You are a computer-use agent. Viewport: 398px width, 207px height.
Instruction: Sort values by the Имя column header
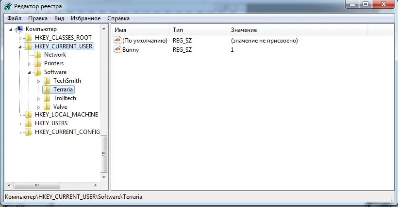(x=141, y=30)
